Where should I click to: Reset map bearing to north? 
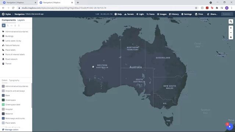[x=231, y=37]
